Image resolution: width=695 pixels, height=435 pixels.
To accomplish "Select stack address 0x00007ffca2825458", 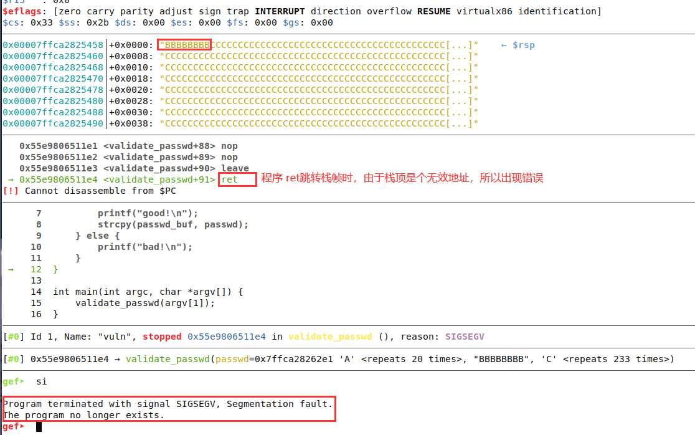I will [53, 45].
